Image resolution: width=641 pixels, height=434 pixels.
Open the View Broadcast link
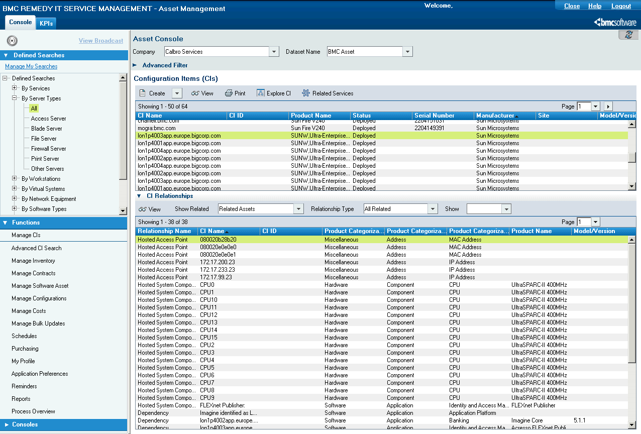[101, 41]
